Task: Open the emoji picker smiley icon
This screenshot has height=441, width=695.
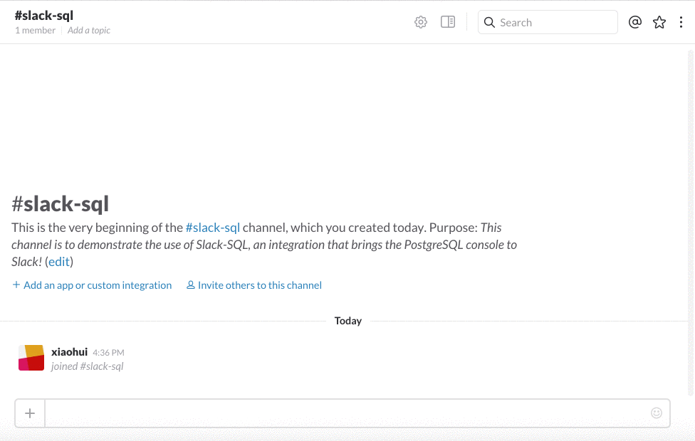Action: coord(657,413)
